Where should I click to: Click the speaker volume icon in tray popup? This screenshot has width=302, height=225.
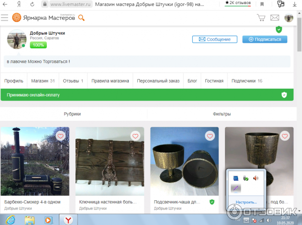pyautogui.click(x=256, y=178)
